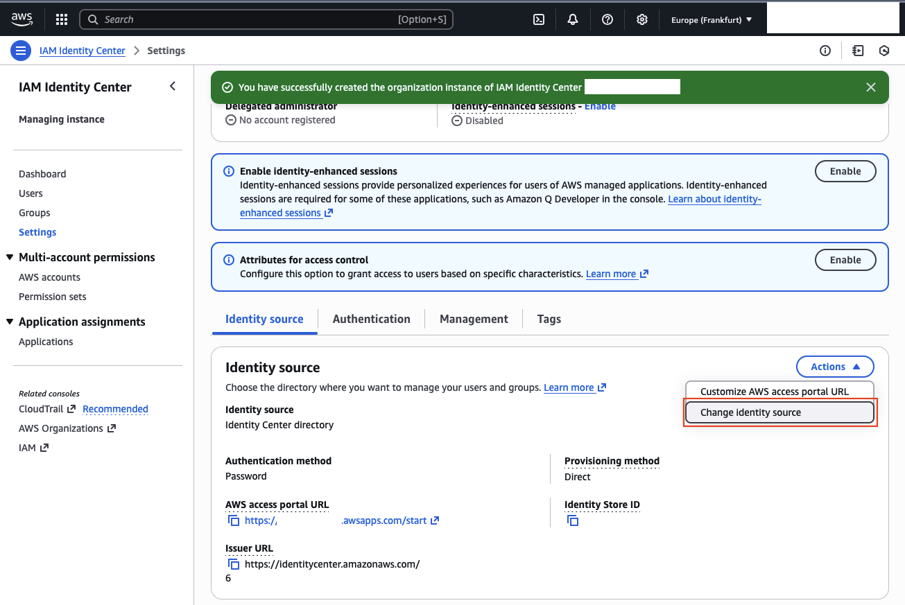Click the info icon on Attributes for access control

point(229,259)
